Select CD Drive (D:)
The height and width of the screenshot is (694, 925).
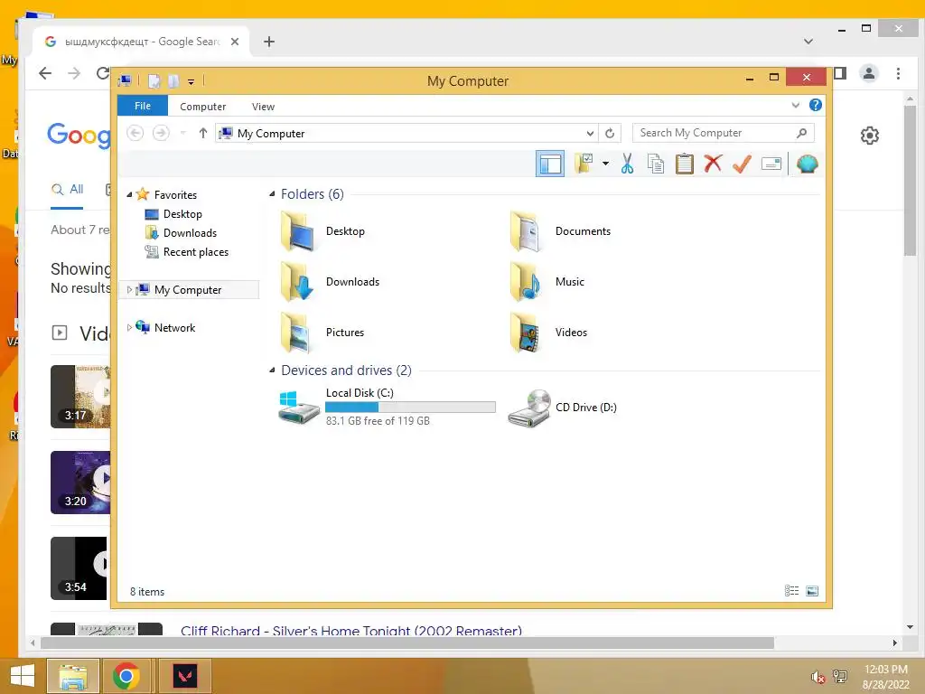563,408
